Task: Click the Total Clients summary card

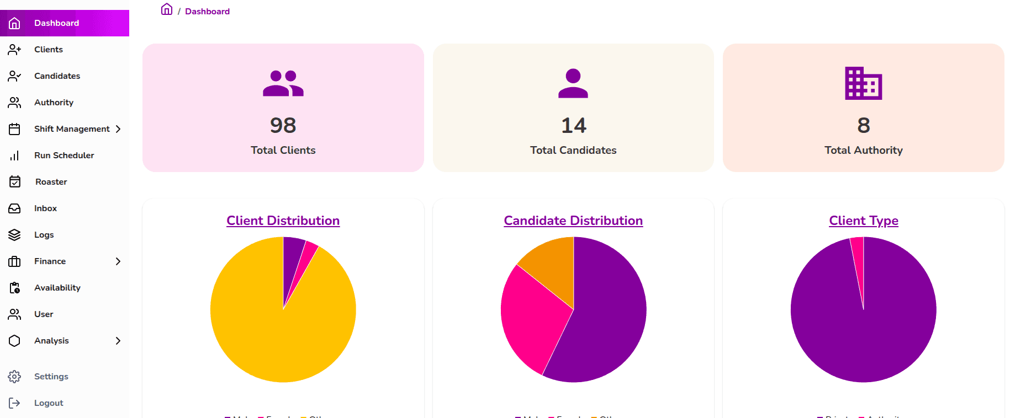Action: pyautogui.click(x=283, y=108)
